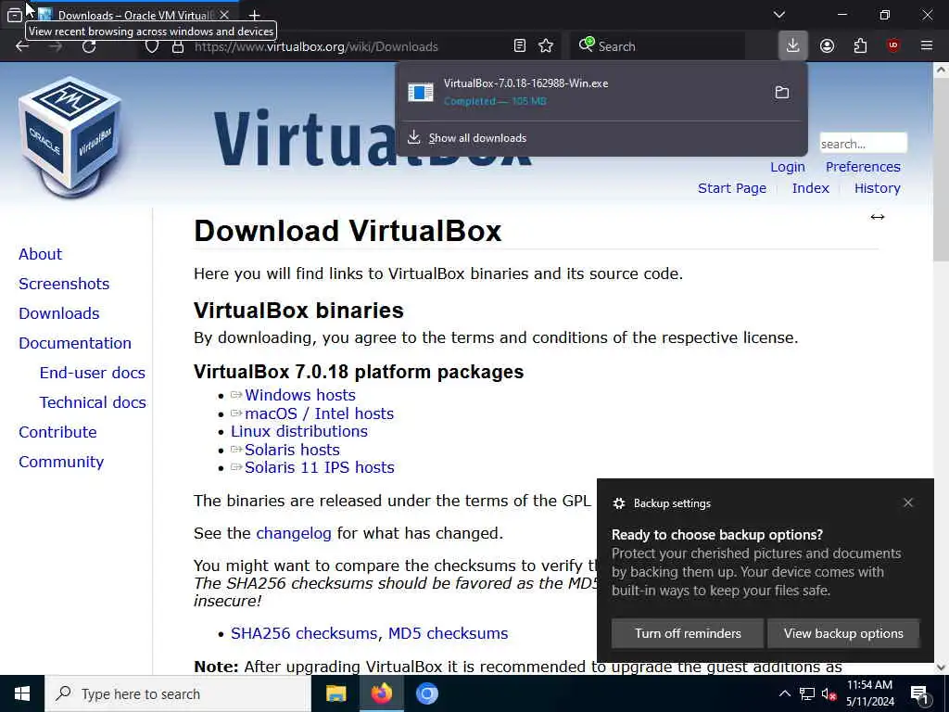
Task: Open End-user docs in the sidebar
Action: coord(92,373)
